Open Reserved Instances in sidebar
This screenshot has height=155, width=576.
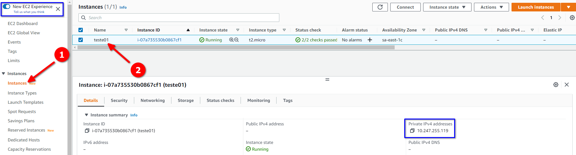(x=26, y=130)
